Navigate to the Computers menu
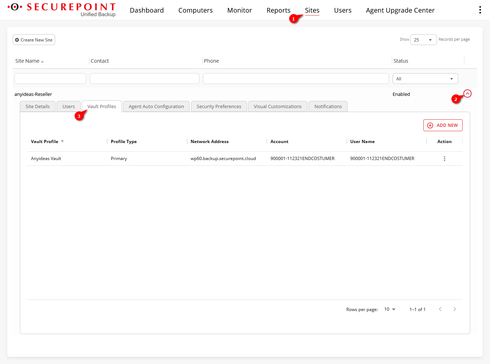Screen dimensions: 490x364 tap(195, 10)
